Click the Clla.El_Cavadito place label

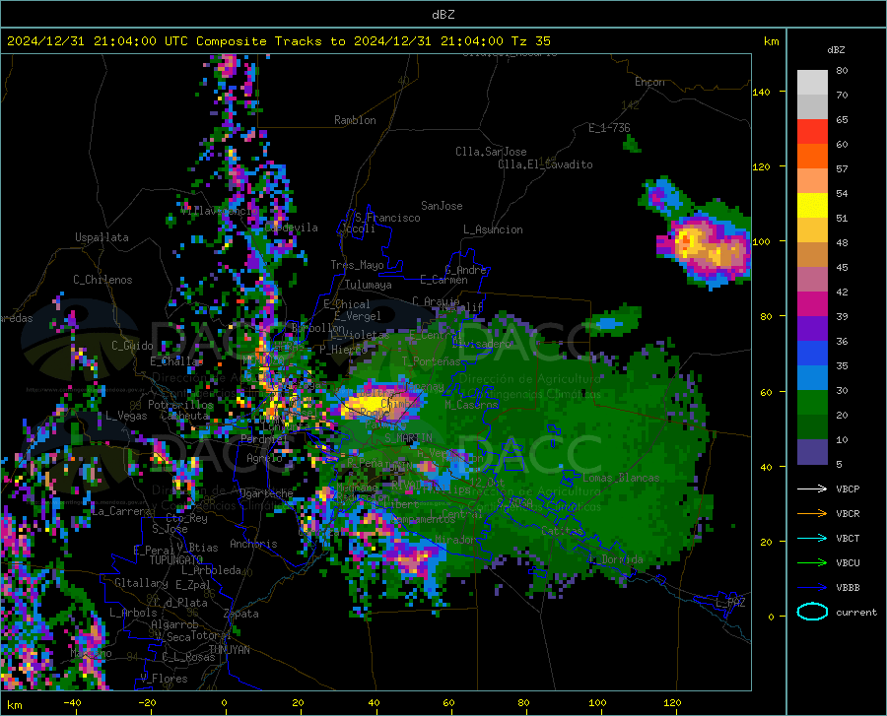pos(545,164)
